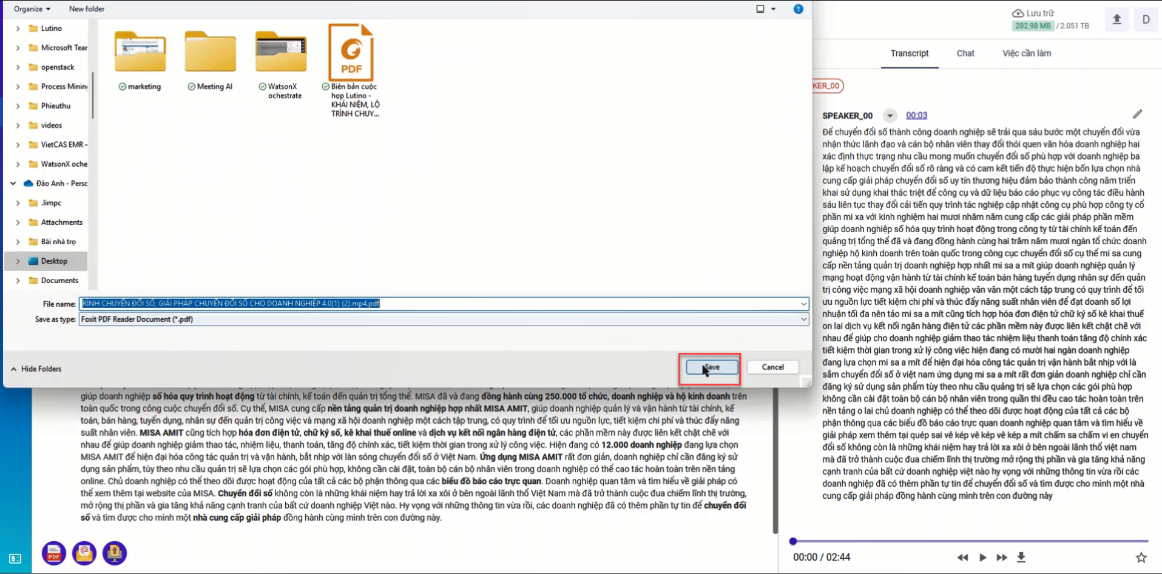This screenshot has width=1162, height=574.
Task: Export summary as PDF icon
Action: [x=54, y=553]
